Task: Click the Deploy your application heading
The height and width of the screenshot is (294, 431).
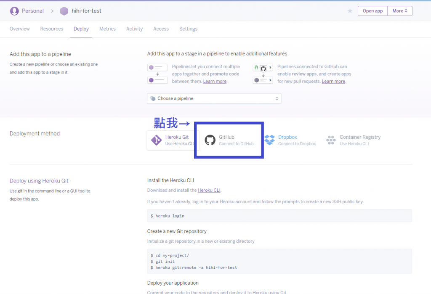Action: tap(173, 283)
